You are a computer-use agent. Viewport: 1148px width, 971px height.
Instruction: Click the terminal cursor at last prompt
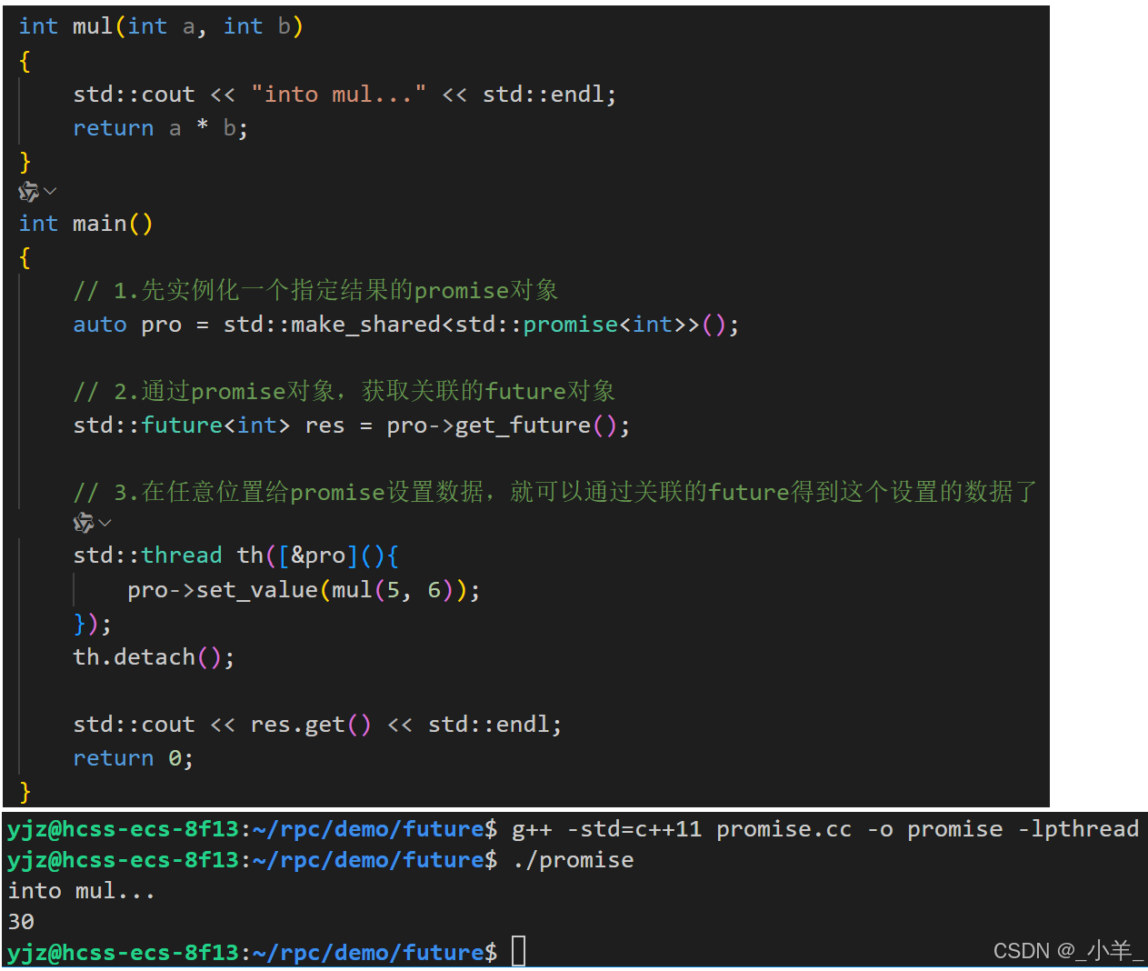click(518, 952)
